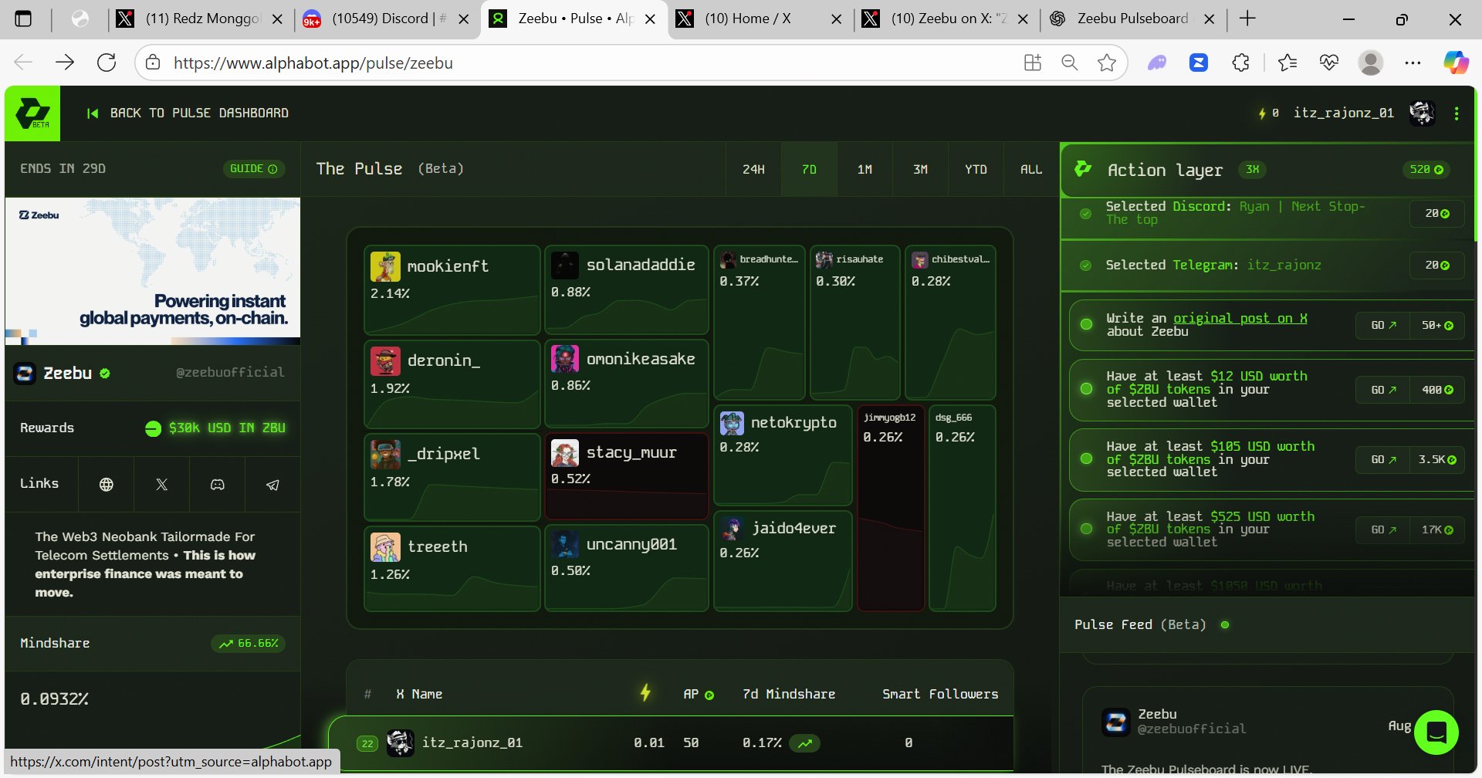Open browser essentials heart icon

click(x=1329, y=63)
